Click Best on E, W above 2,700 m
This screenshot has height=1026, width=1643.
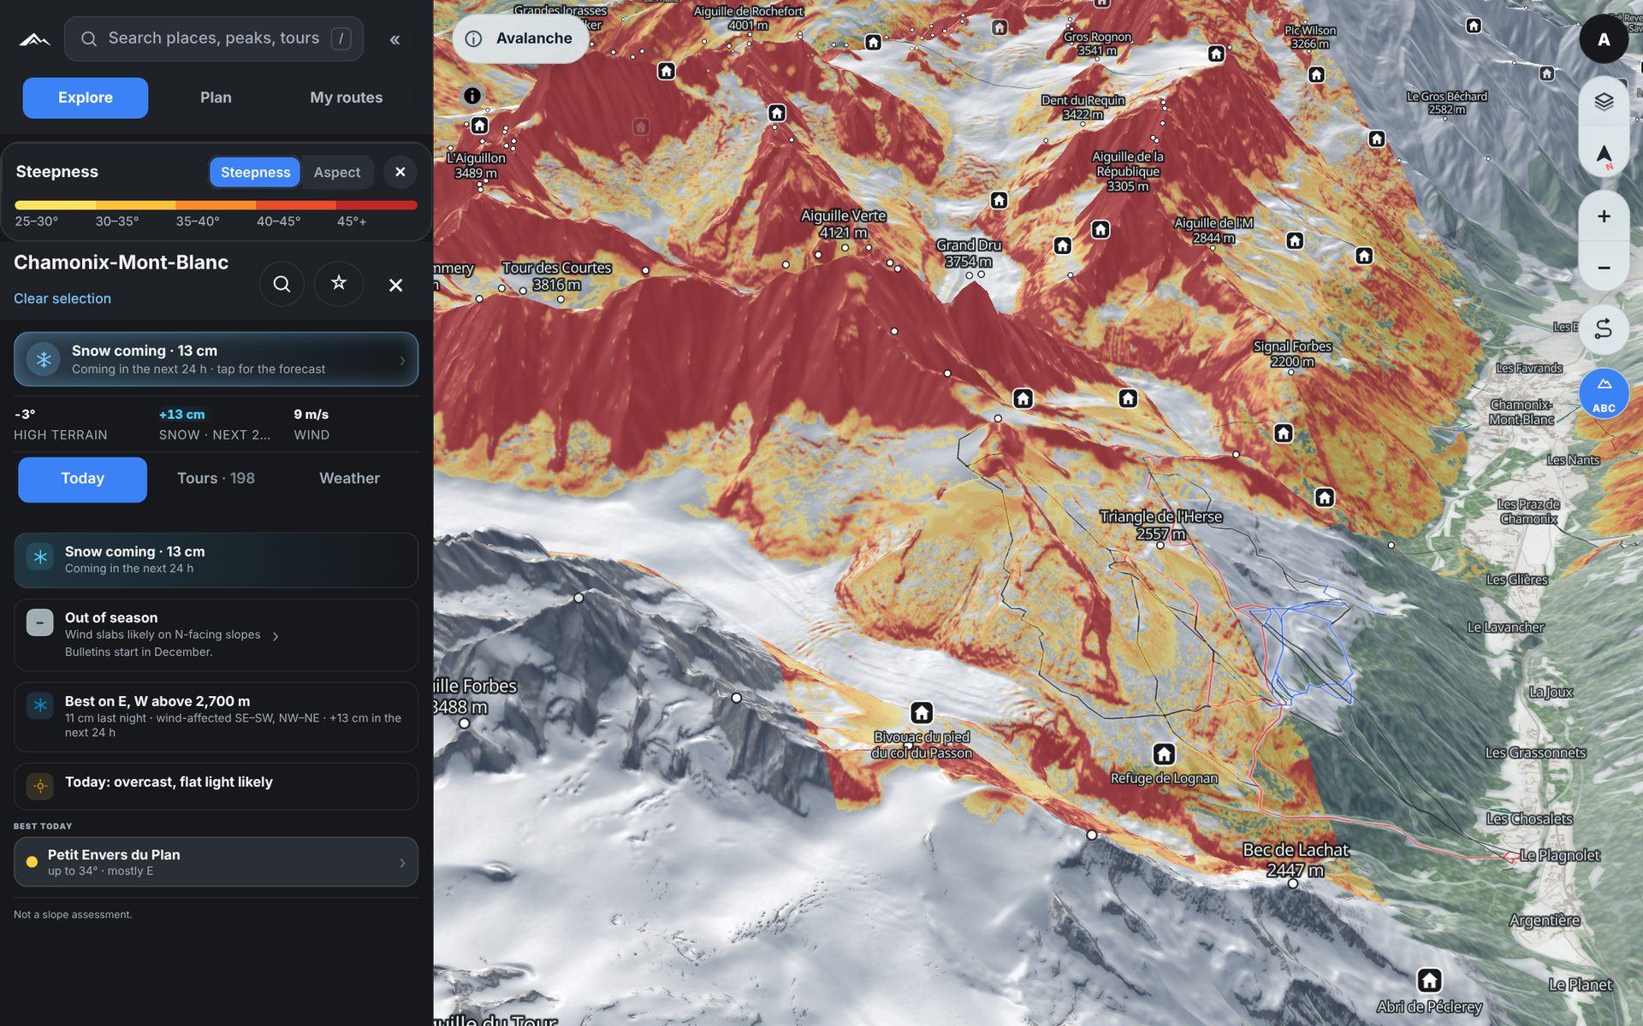pyautogui.click(x=216, y=716)
